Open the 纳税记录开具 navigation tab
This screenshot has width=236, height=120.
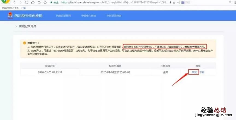63,16
